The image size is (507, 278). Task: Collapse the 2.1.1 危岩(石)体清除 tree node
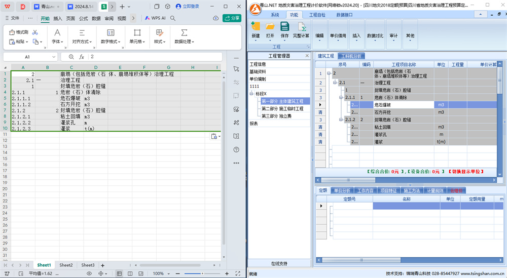pos(341,97)
